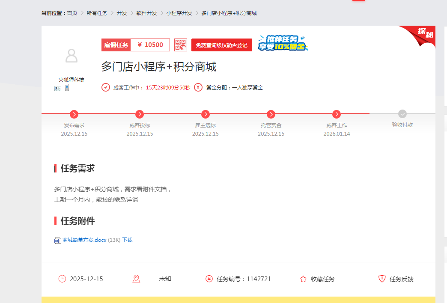Image resolution: width=447 pixels, height=303 pixels.
Task: Click the location pin icon next to 未知
Action: (136, 279)
